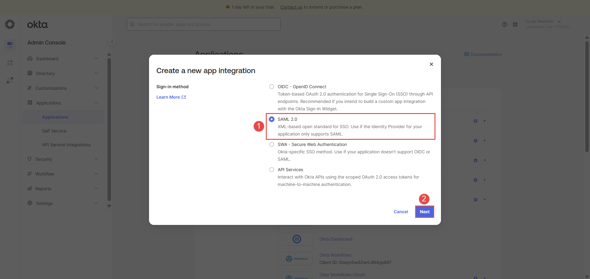Select the SWA - Secure Web Authentication option
This screenshot has width=590, height=279.
coord(272,144)
